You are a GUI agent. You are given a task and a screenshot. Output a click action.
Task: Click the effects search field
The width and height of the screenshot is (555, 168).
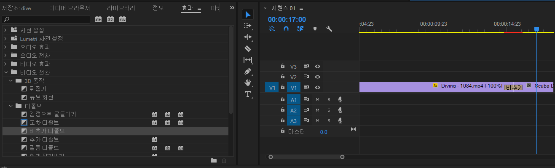point(46,19)
